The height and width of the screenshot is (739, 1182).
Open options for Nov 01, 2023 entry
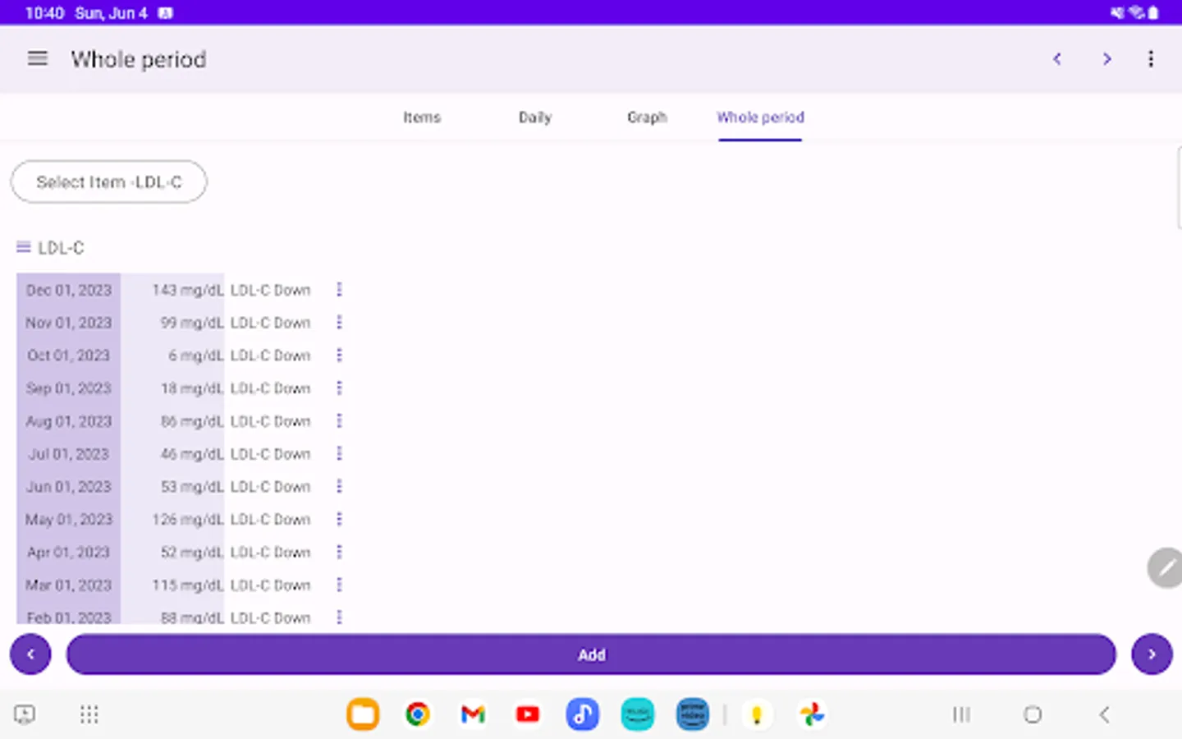tap(339, 323)
